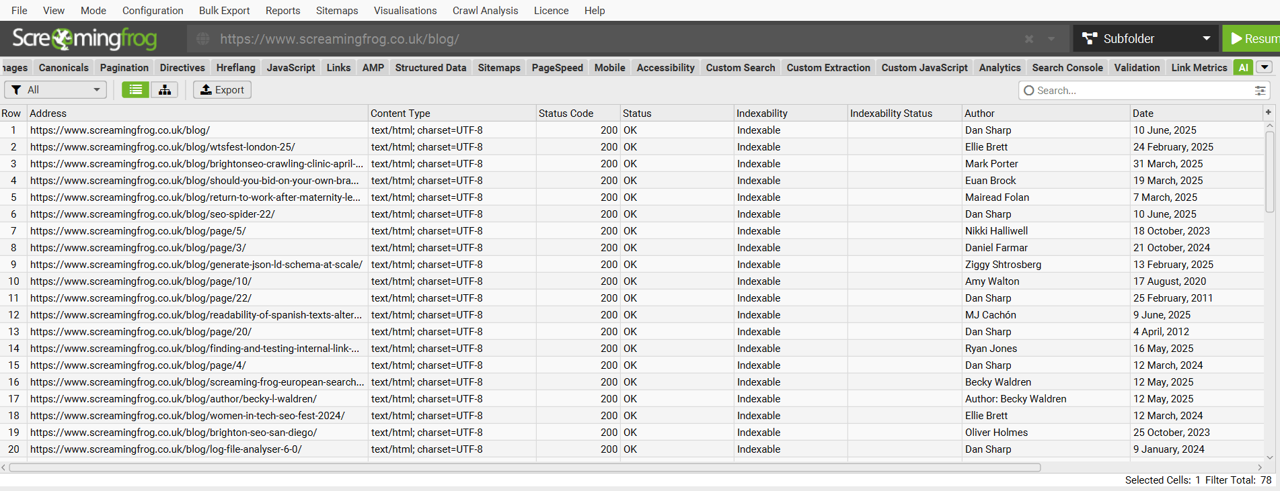Image resolution: width=1280 pixels, height=491 pixels.
Task: Expand the hidden tabs dropdown
Action: tap(1265, 67)
